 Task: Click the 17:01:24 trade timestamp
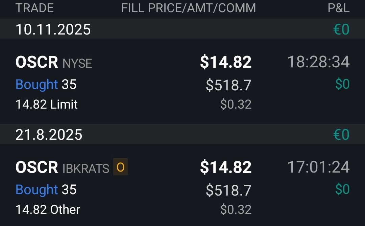pos(318,167)
